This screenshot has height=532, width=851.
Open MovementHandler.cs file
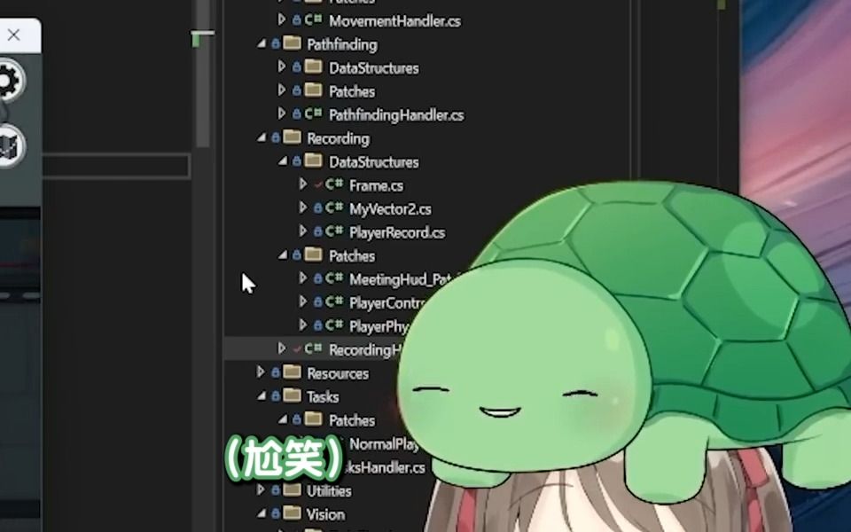pos(394,20)
